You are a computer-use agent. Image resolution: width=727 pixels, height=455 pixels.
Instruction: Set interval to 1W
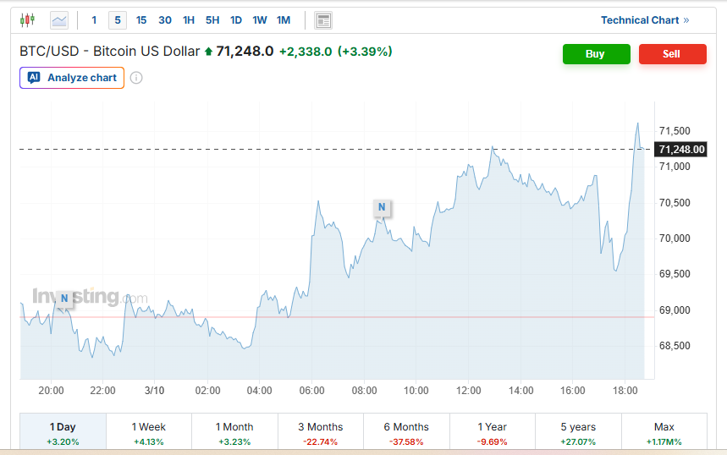260,20
